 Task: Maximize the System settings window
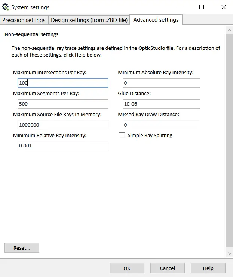(202, 7)
